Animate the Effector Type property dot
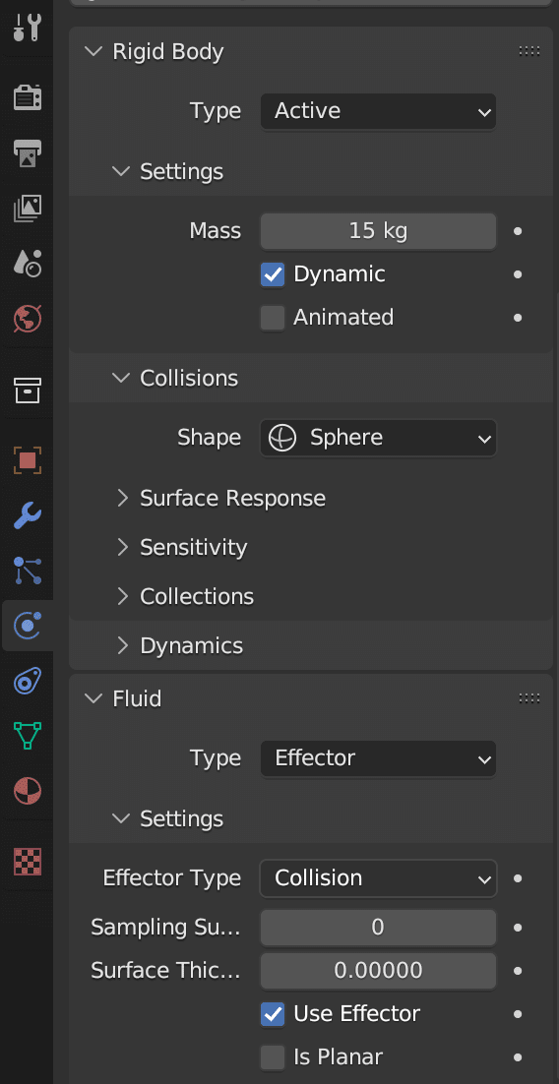559x1084 pixels. click(x=518, y=878)
